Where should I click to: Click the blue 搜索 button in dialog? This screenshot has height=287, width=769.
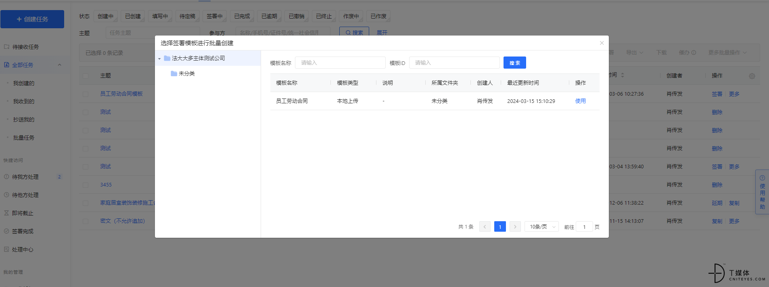pyautogui.click(x=514, y=63)
